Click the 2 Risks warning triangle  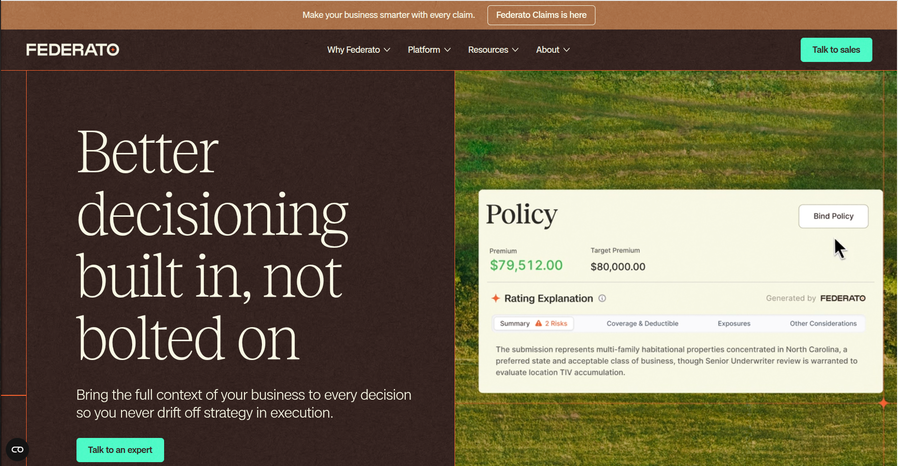pyautogui.click(x=538, y=323)
